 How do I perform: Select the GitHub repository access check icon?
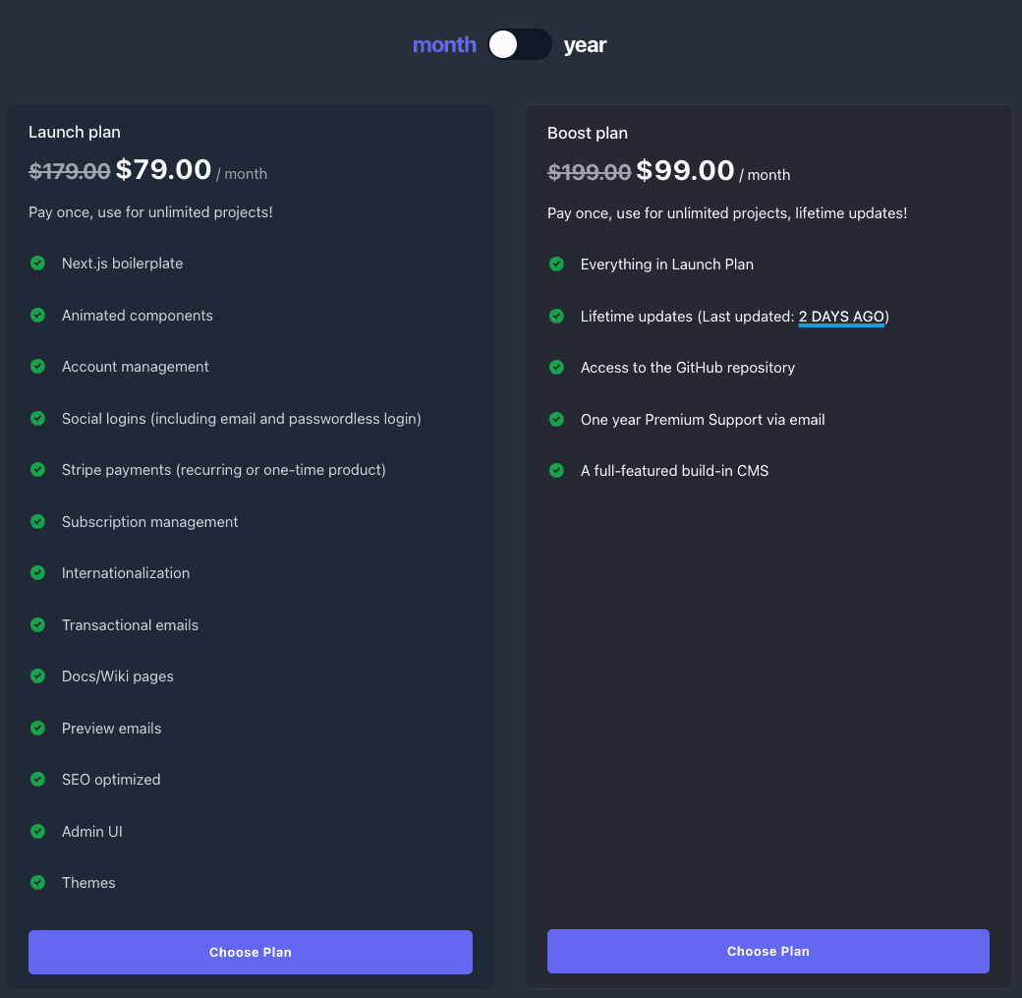pos(556,367)
